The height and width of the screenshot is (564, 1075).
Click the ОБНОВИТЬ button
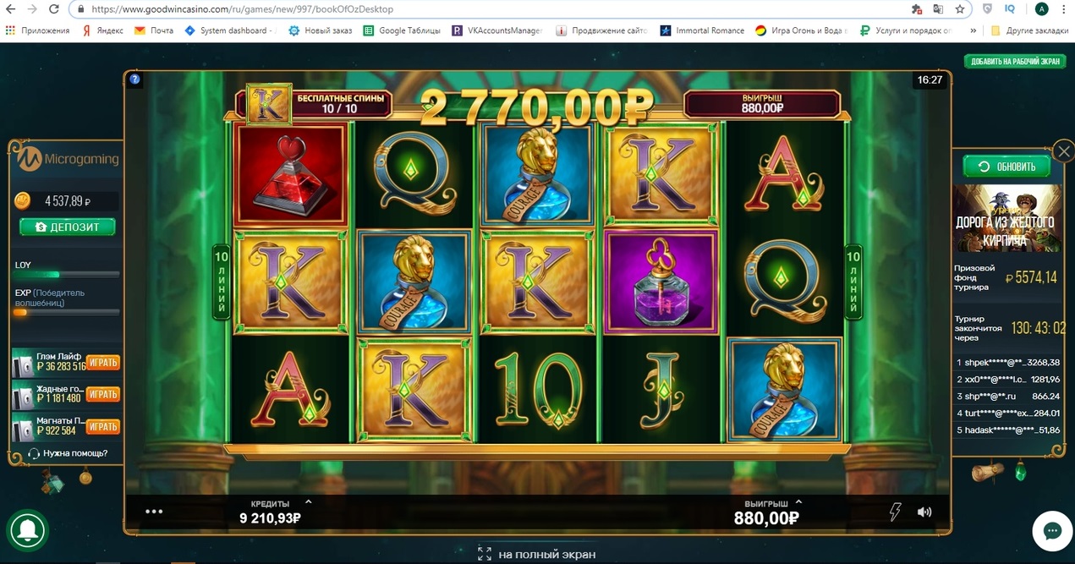point(1006,167)
